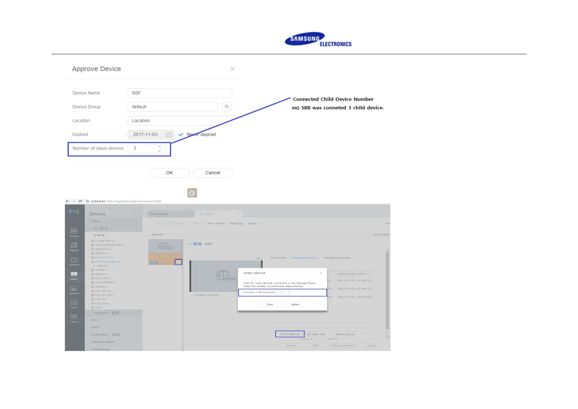
Task: Toggle Screen Capture checkbox at top right of list
Action: 370,235
